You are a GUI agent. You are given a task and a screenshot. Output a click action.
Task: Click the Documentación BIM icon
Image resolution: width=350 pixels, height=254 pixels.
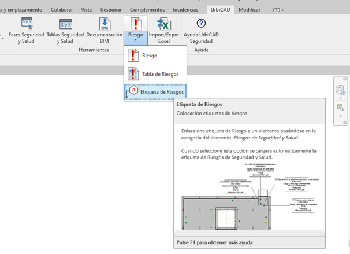pyautogui.click(x=104, y=24)
